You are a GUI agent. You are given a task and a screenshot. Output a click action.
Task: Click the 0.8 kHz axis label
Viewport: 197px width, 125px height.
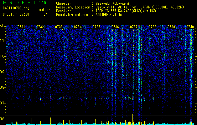coord(3,87)
